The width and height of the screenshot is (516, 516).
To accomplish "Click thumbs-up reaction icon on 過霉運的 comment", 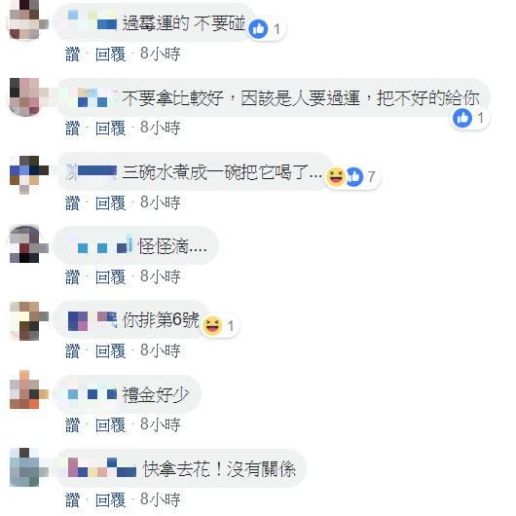I will 258,29.
